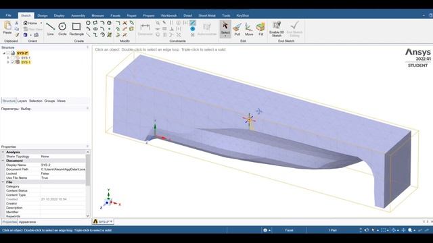Expand the unchecked SYS-1 tree node
Image resolution: width=433 pixels, height=243 pixels.
(8, 58)
